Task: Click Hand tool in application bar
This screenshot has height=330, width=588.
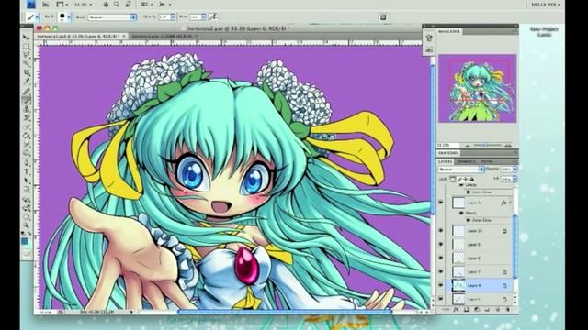Action: [107, 5]
